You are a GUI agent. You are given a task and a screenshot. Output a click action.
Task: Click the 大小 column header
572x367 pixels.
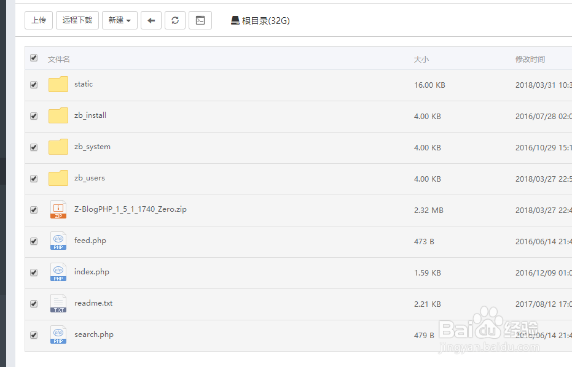(x=421, y=60)
